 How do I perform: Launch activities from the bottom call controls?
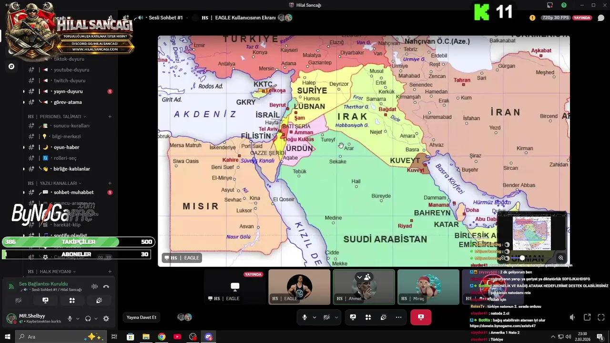coord(368,317)
